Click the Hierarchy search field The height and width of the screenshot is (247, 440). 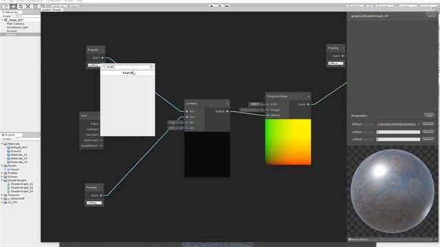[x=27, y=16]
